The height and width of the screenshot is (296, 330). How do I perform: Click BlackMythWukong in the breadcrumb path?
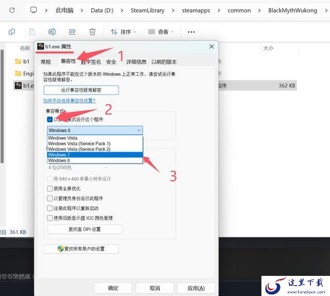click(x=292, y=10)
